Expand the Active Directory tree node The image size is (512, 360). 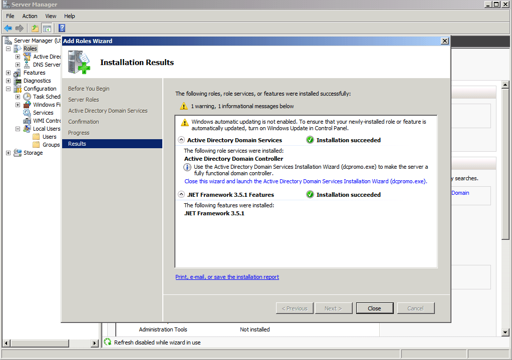pos(18,57)
